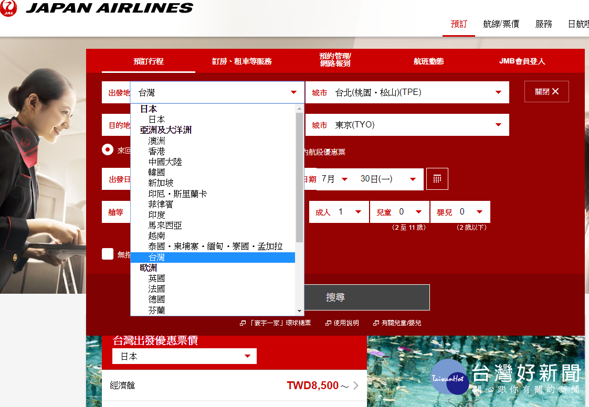Toggle the 無指定 checkbox
Screen dimensions: 589x407
[x=108, y=254]
